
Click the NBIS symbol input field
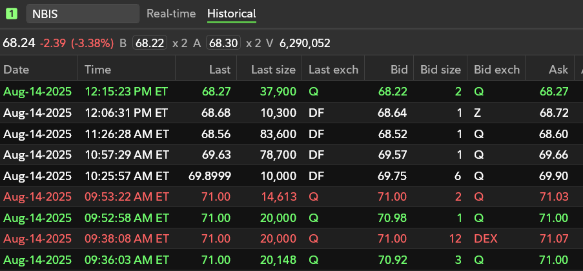pos(83,14)
